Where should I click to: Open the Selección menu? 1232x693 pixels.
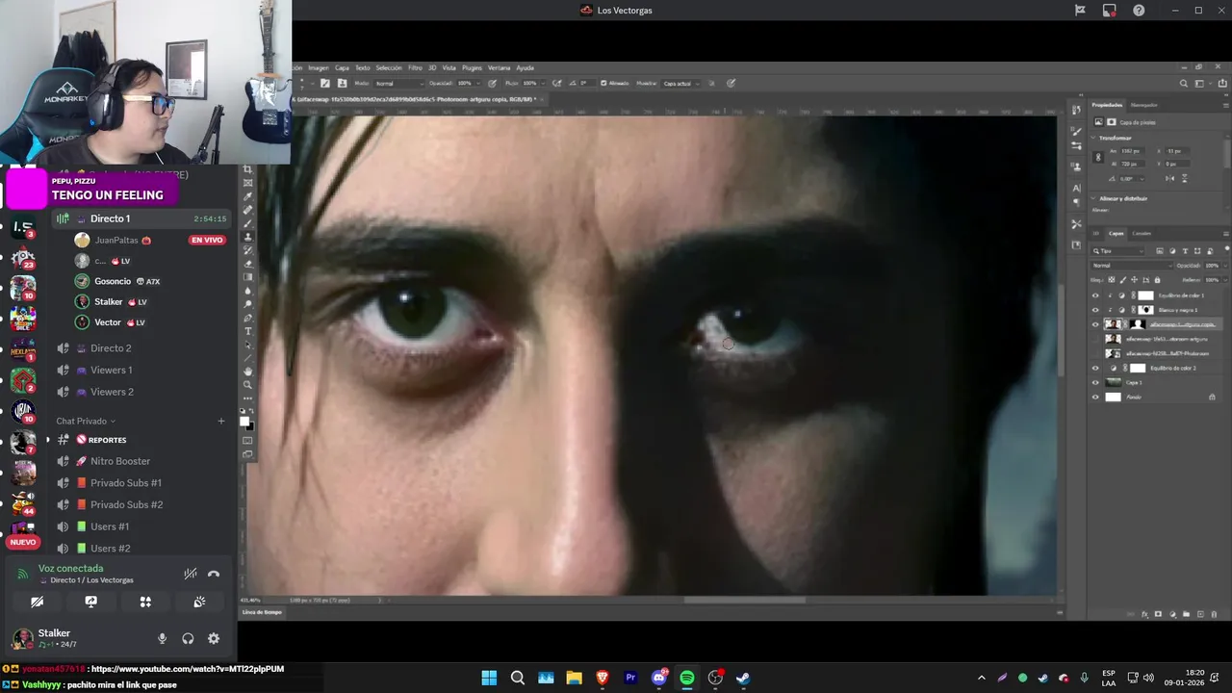coord(389,67)
